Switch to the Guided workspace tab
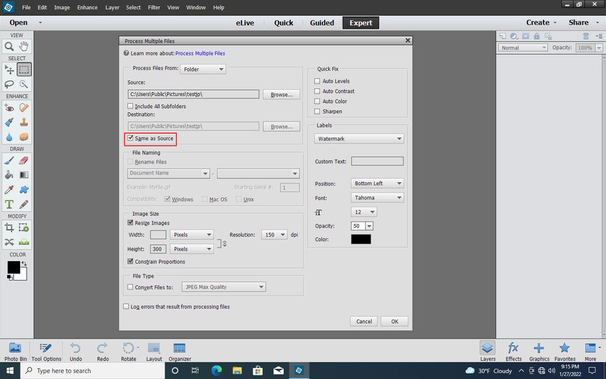The image size is (606, 379). (x=322, y=22)
